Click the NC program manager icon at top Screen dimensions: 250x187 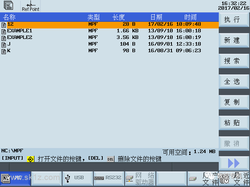point(8,5)
